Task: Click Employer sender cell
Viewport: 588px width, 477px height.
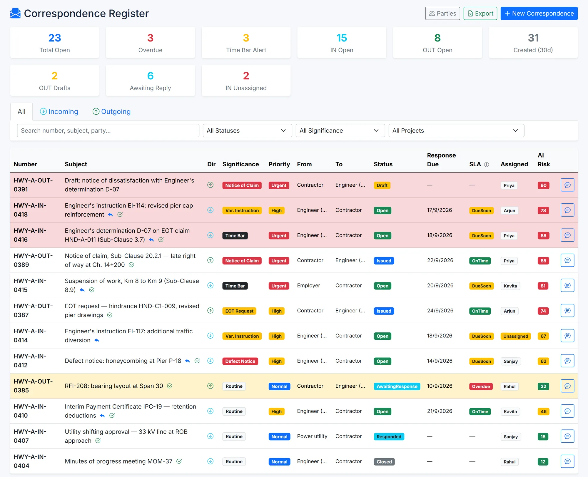Action: (x=308, y=285)
